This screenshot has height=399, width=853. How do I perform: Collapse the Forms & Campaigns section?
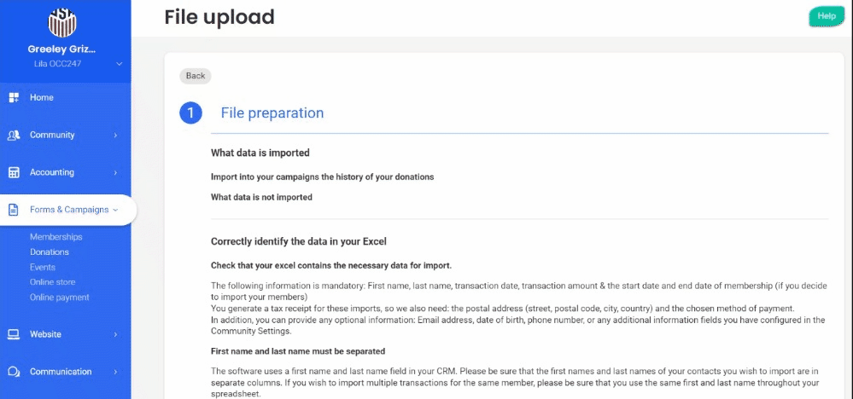point(115,210)
